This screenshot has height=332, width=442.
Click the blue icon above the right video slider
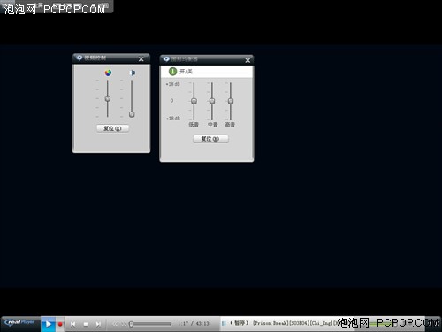133,73
